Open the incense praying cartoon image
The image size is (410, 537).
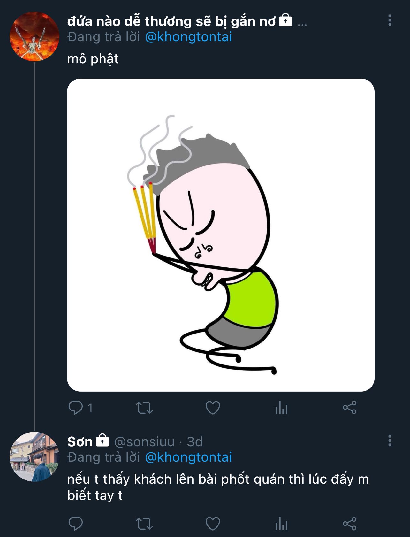tap(221, 235)
